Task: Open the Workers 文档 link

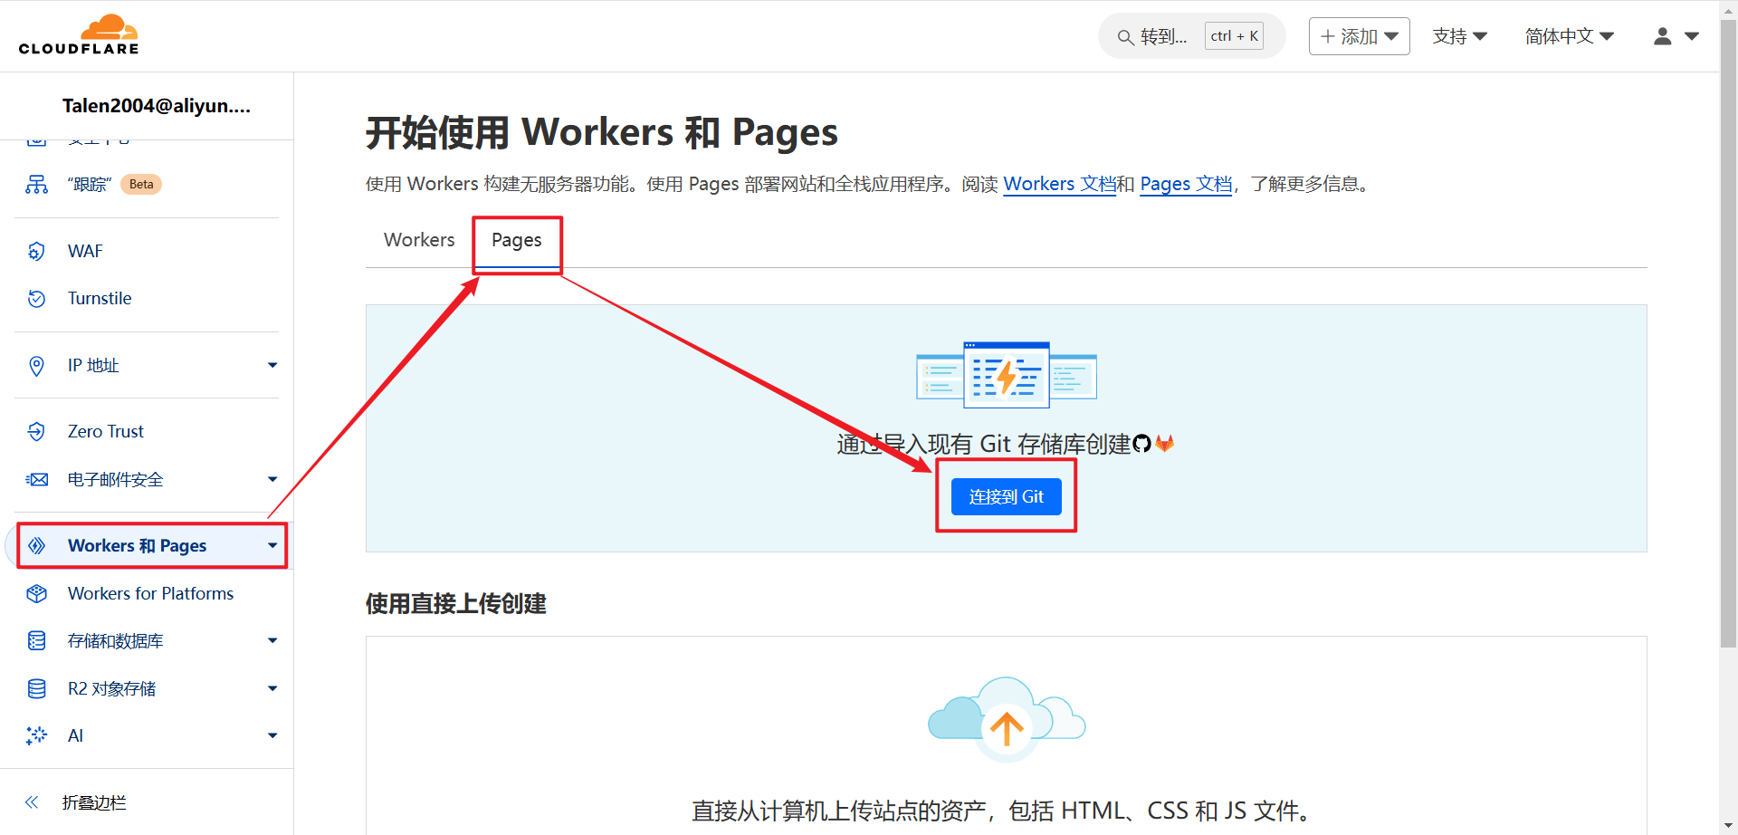Action: [x=1059, y=184]
